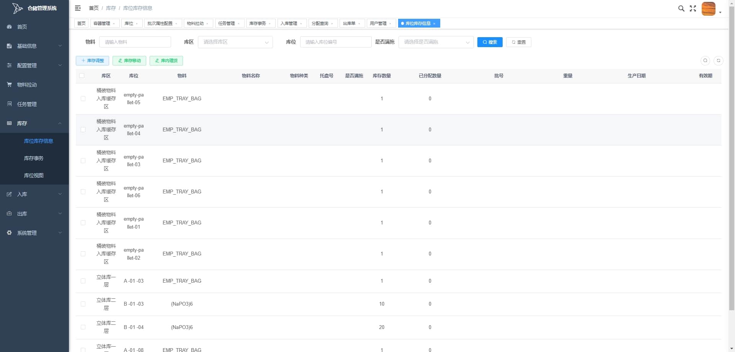Switch to the 库存事务 tab

click(x=260, y=23)
